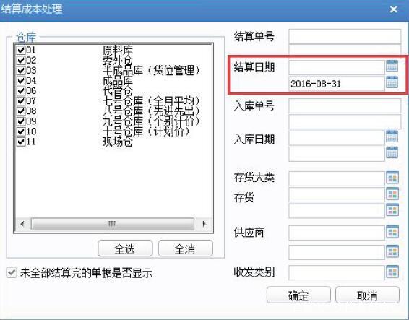Open lookup icon beside 存货大类 field
Viewport: 409px width, 320px height.
point(392,178)
